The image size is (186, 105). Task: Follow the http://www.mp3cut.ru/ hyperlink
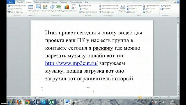[71, 63]
